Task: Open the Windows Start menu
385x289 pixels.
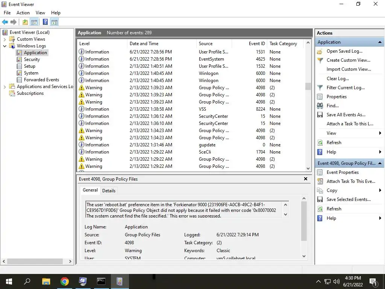Action: [x=9, y=281]
